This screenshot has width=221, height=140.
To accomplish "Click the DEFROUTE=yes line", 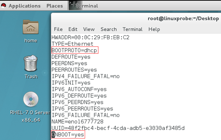I will [x=71, y=57].
